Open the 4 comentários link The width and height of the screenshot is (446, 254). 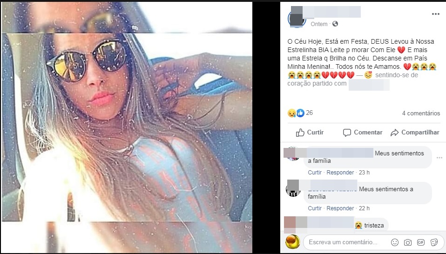421,113
